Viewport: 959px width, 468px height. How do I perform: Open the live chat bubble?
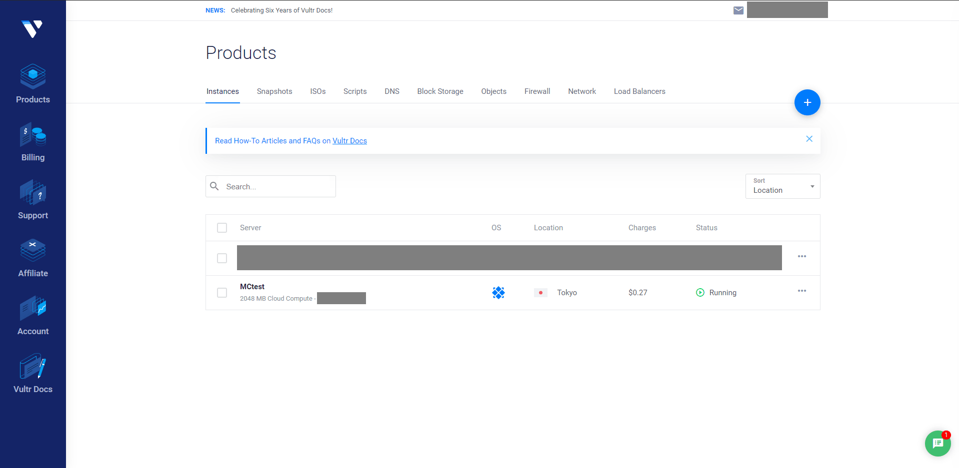pyautogui.click(x=937, y=443)
